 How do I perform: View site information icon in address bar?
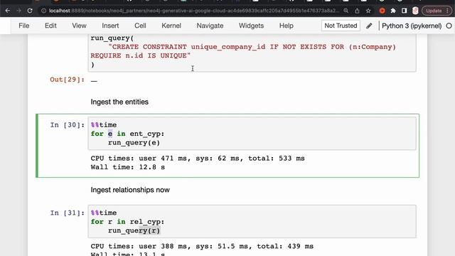coord(43,11)
